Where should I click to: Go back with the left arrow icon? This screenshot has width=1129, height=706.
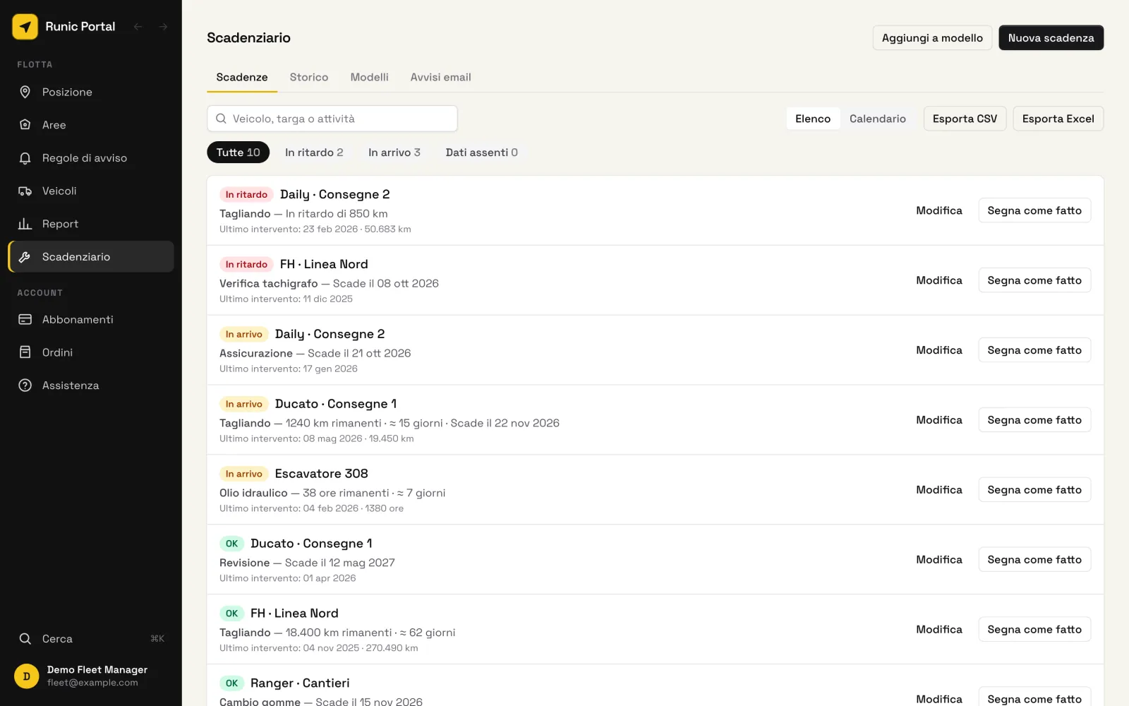138,27
